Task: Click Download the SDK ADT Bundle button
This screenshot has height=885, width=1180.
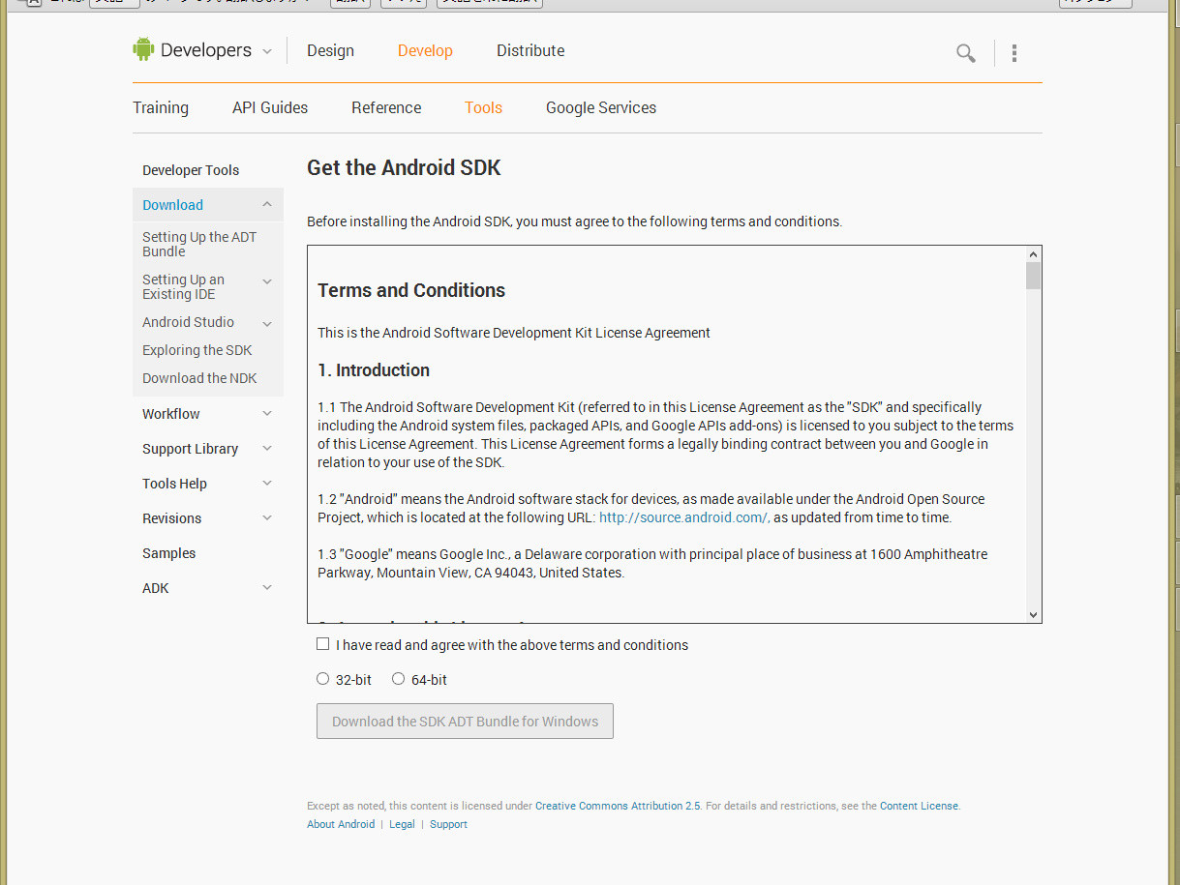Action: pyautogui.click(x=465, y=722)
